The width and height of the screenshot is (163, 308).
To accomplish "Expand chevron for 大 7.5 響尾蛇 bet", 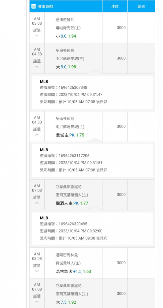I will click(37, 302).
